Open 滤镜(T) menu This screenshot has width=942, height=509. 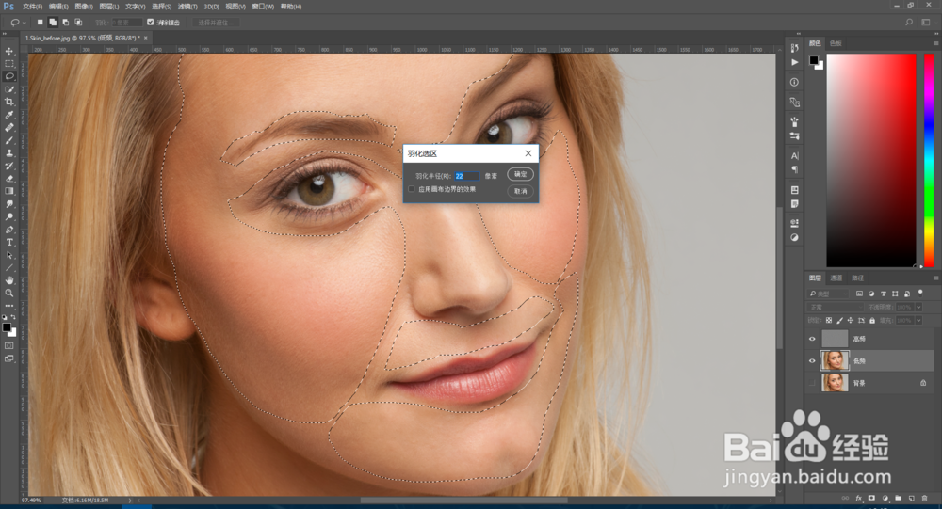point(187,7)
